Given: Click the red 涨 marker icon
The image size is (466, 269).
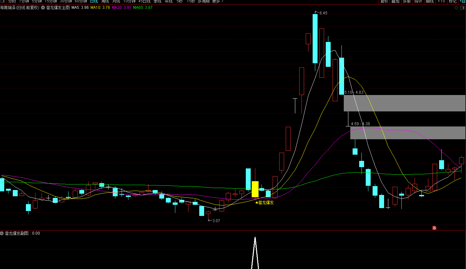Looking at the screenshot, I should click(x=434, y=228).
